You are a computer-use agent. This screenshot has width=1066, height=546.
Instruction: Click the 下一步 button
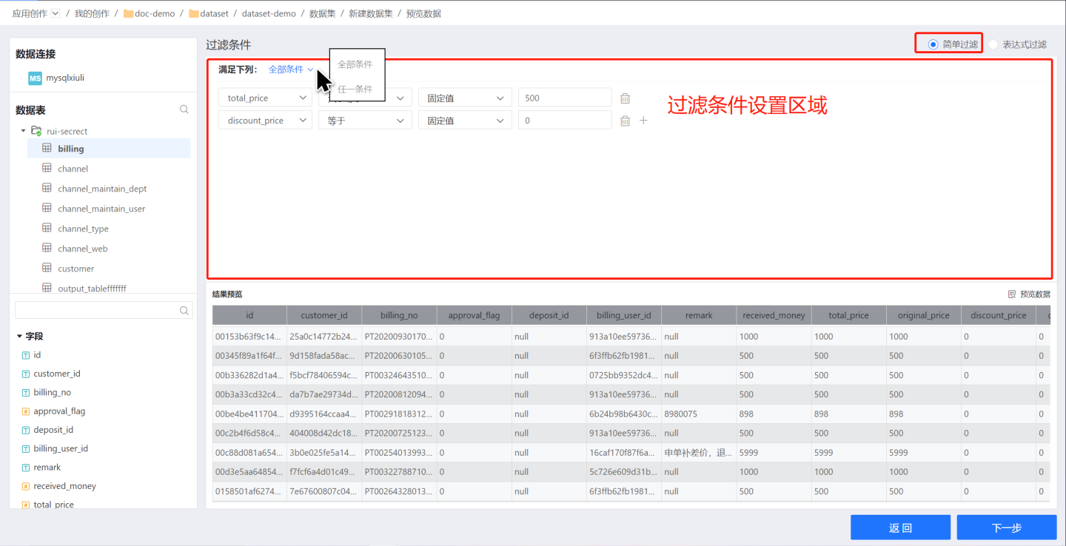[1006, 528]
